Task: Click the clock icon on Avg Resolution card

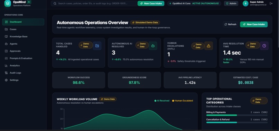Action: pyautogui.click(x=264, y=46)
